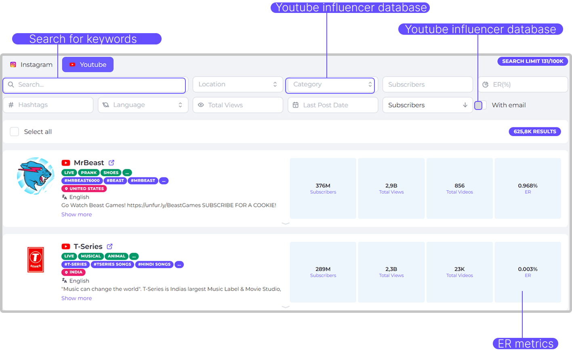Click the 23K Total Videos stat box
The image size is (572, 350).
[x=460, y=272]
